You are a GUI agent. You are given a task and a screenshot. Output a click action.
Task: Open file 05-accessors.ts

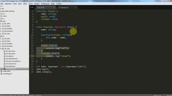pos(11,64)
